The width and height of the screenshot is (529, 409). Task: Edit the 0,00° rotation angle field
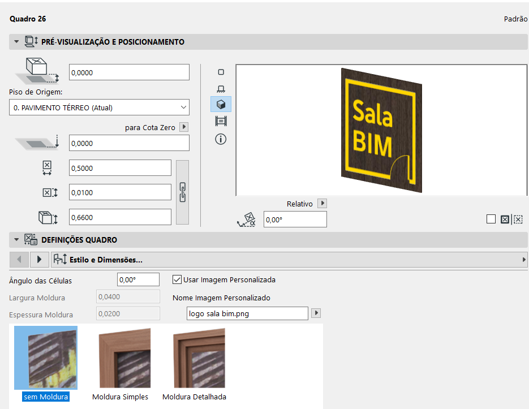point(294,219)
